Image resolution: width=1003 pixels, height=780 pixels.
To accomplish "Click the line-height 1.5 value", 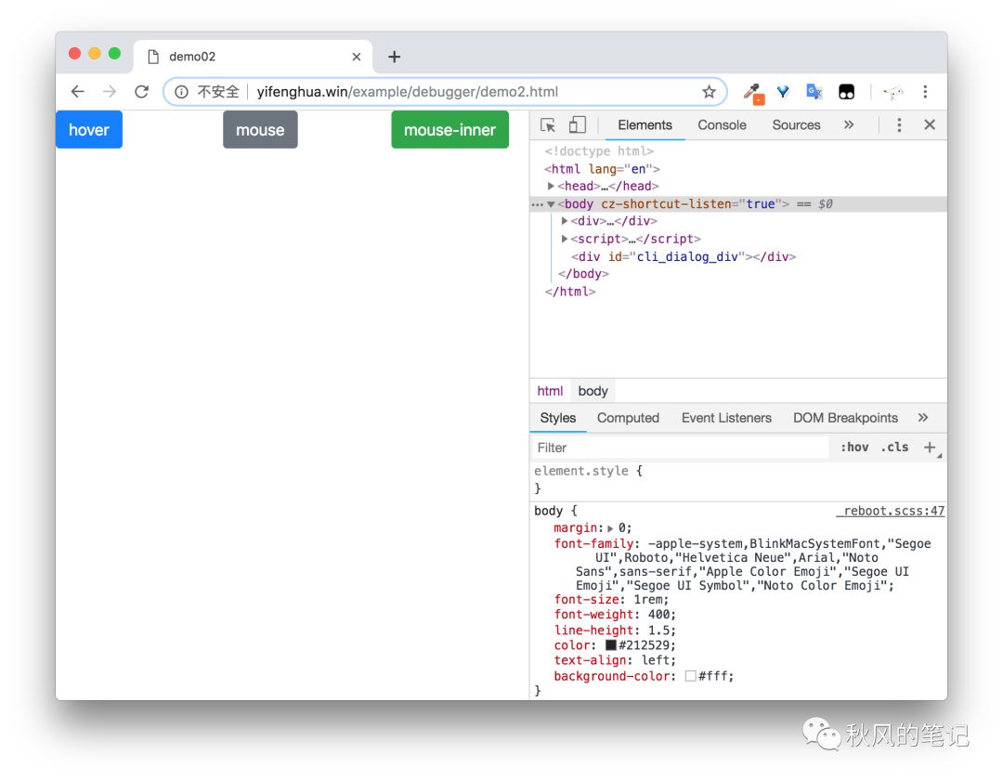I will click(658, 630).
